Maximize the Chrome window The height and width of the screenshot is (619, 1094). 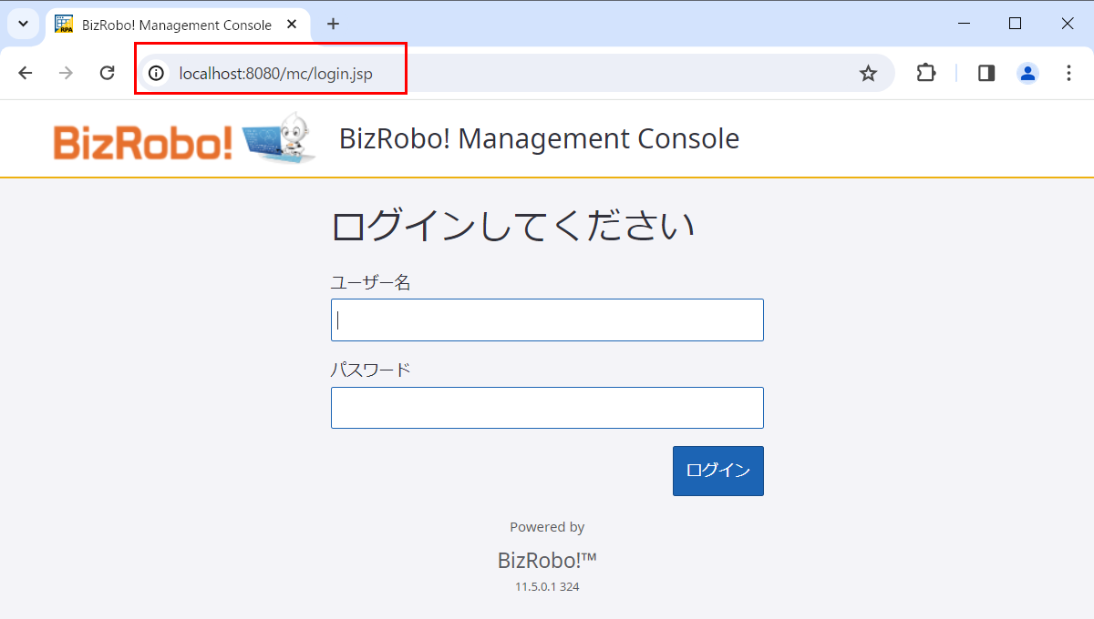tap(1015, 24)
